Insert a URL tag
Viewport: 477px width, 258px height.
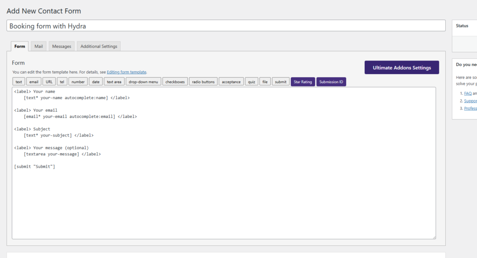(49, 82)
